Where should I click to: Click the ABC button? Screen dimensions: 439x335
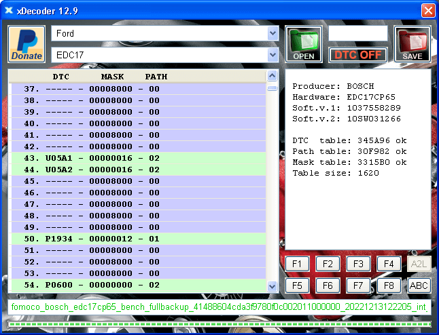[x=419, y=285]
